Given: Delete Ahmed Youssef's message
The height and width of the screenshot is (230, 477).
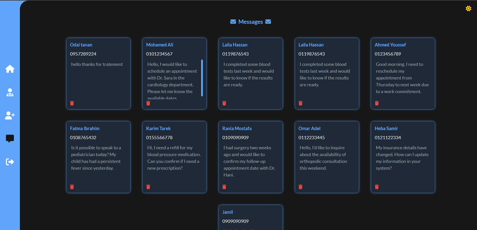Looking at the screenshot, I should pos(377,103).
